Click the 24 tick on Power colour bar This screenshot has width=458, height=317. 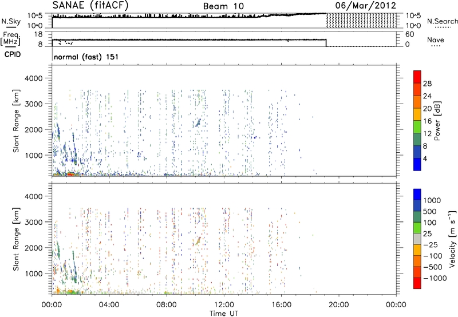(427, 96)
